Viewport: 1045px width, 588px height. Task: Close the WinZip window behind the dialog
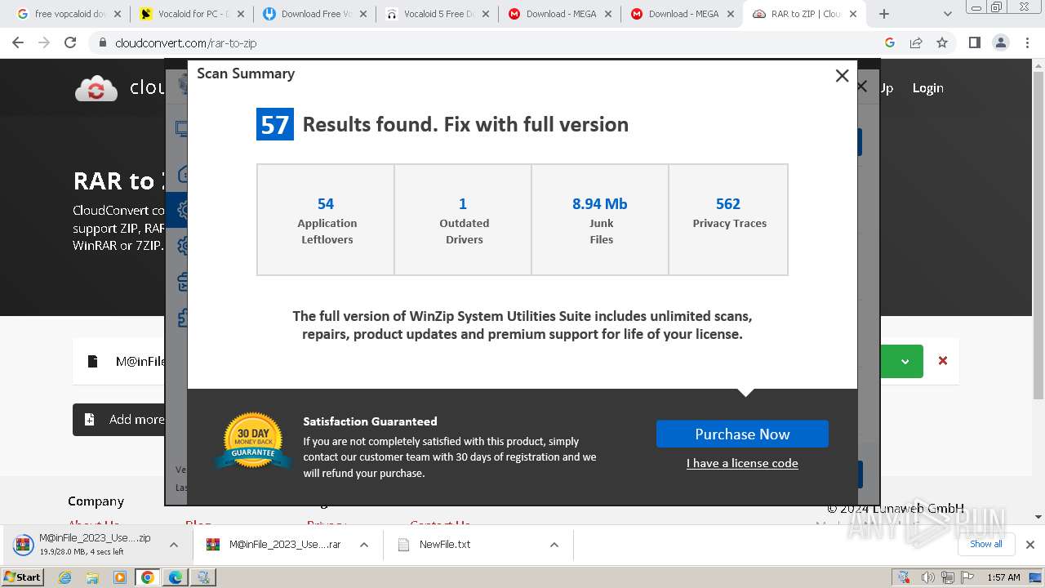click(862, 87)
